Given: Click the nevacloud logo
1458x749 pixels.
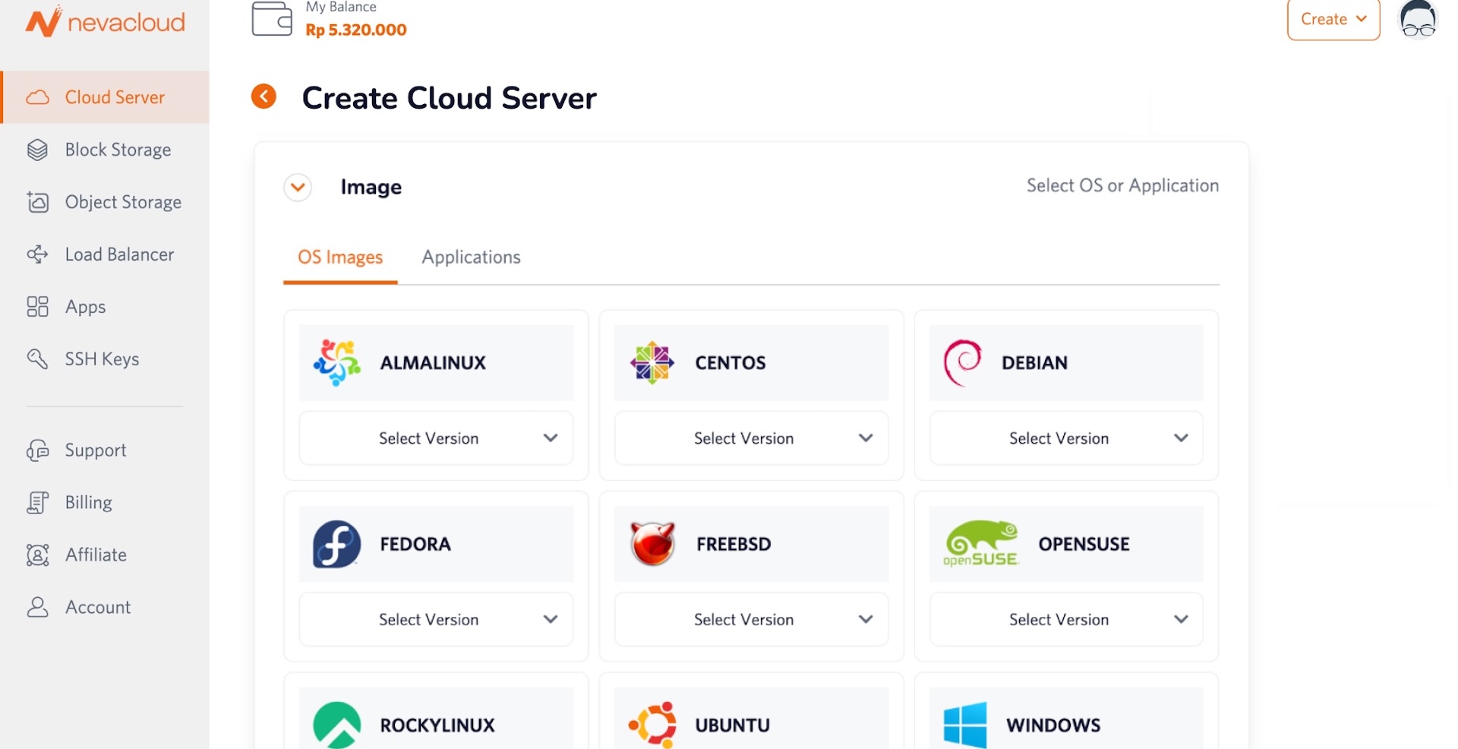Looking at the screenshot, I should click(x=106, y=21).
